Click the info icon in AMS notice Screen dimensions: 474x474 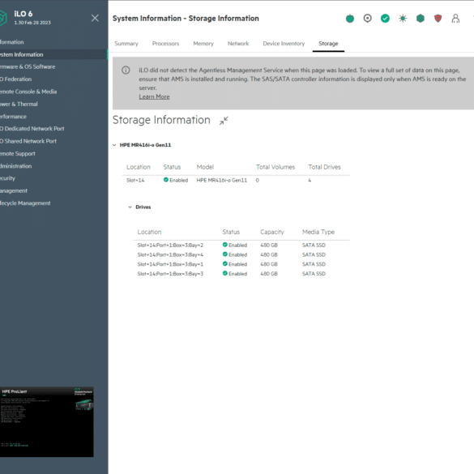click(x=126, y=70)
